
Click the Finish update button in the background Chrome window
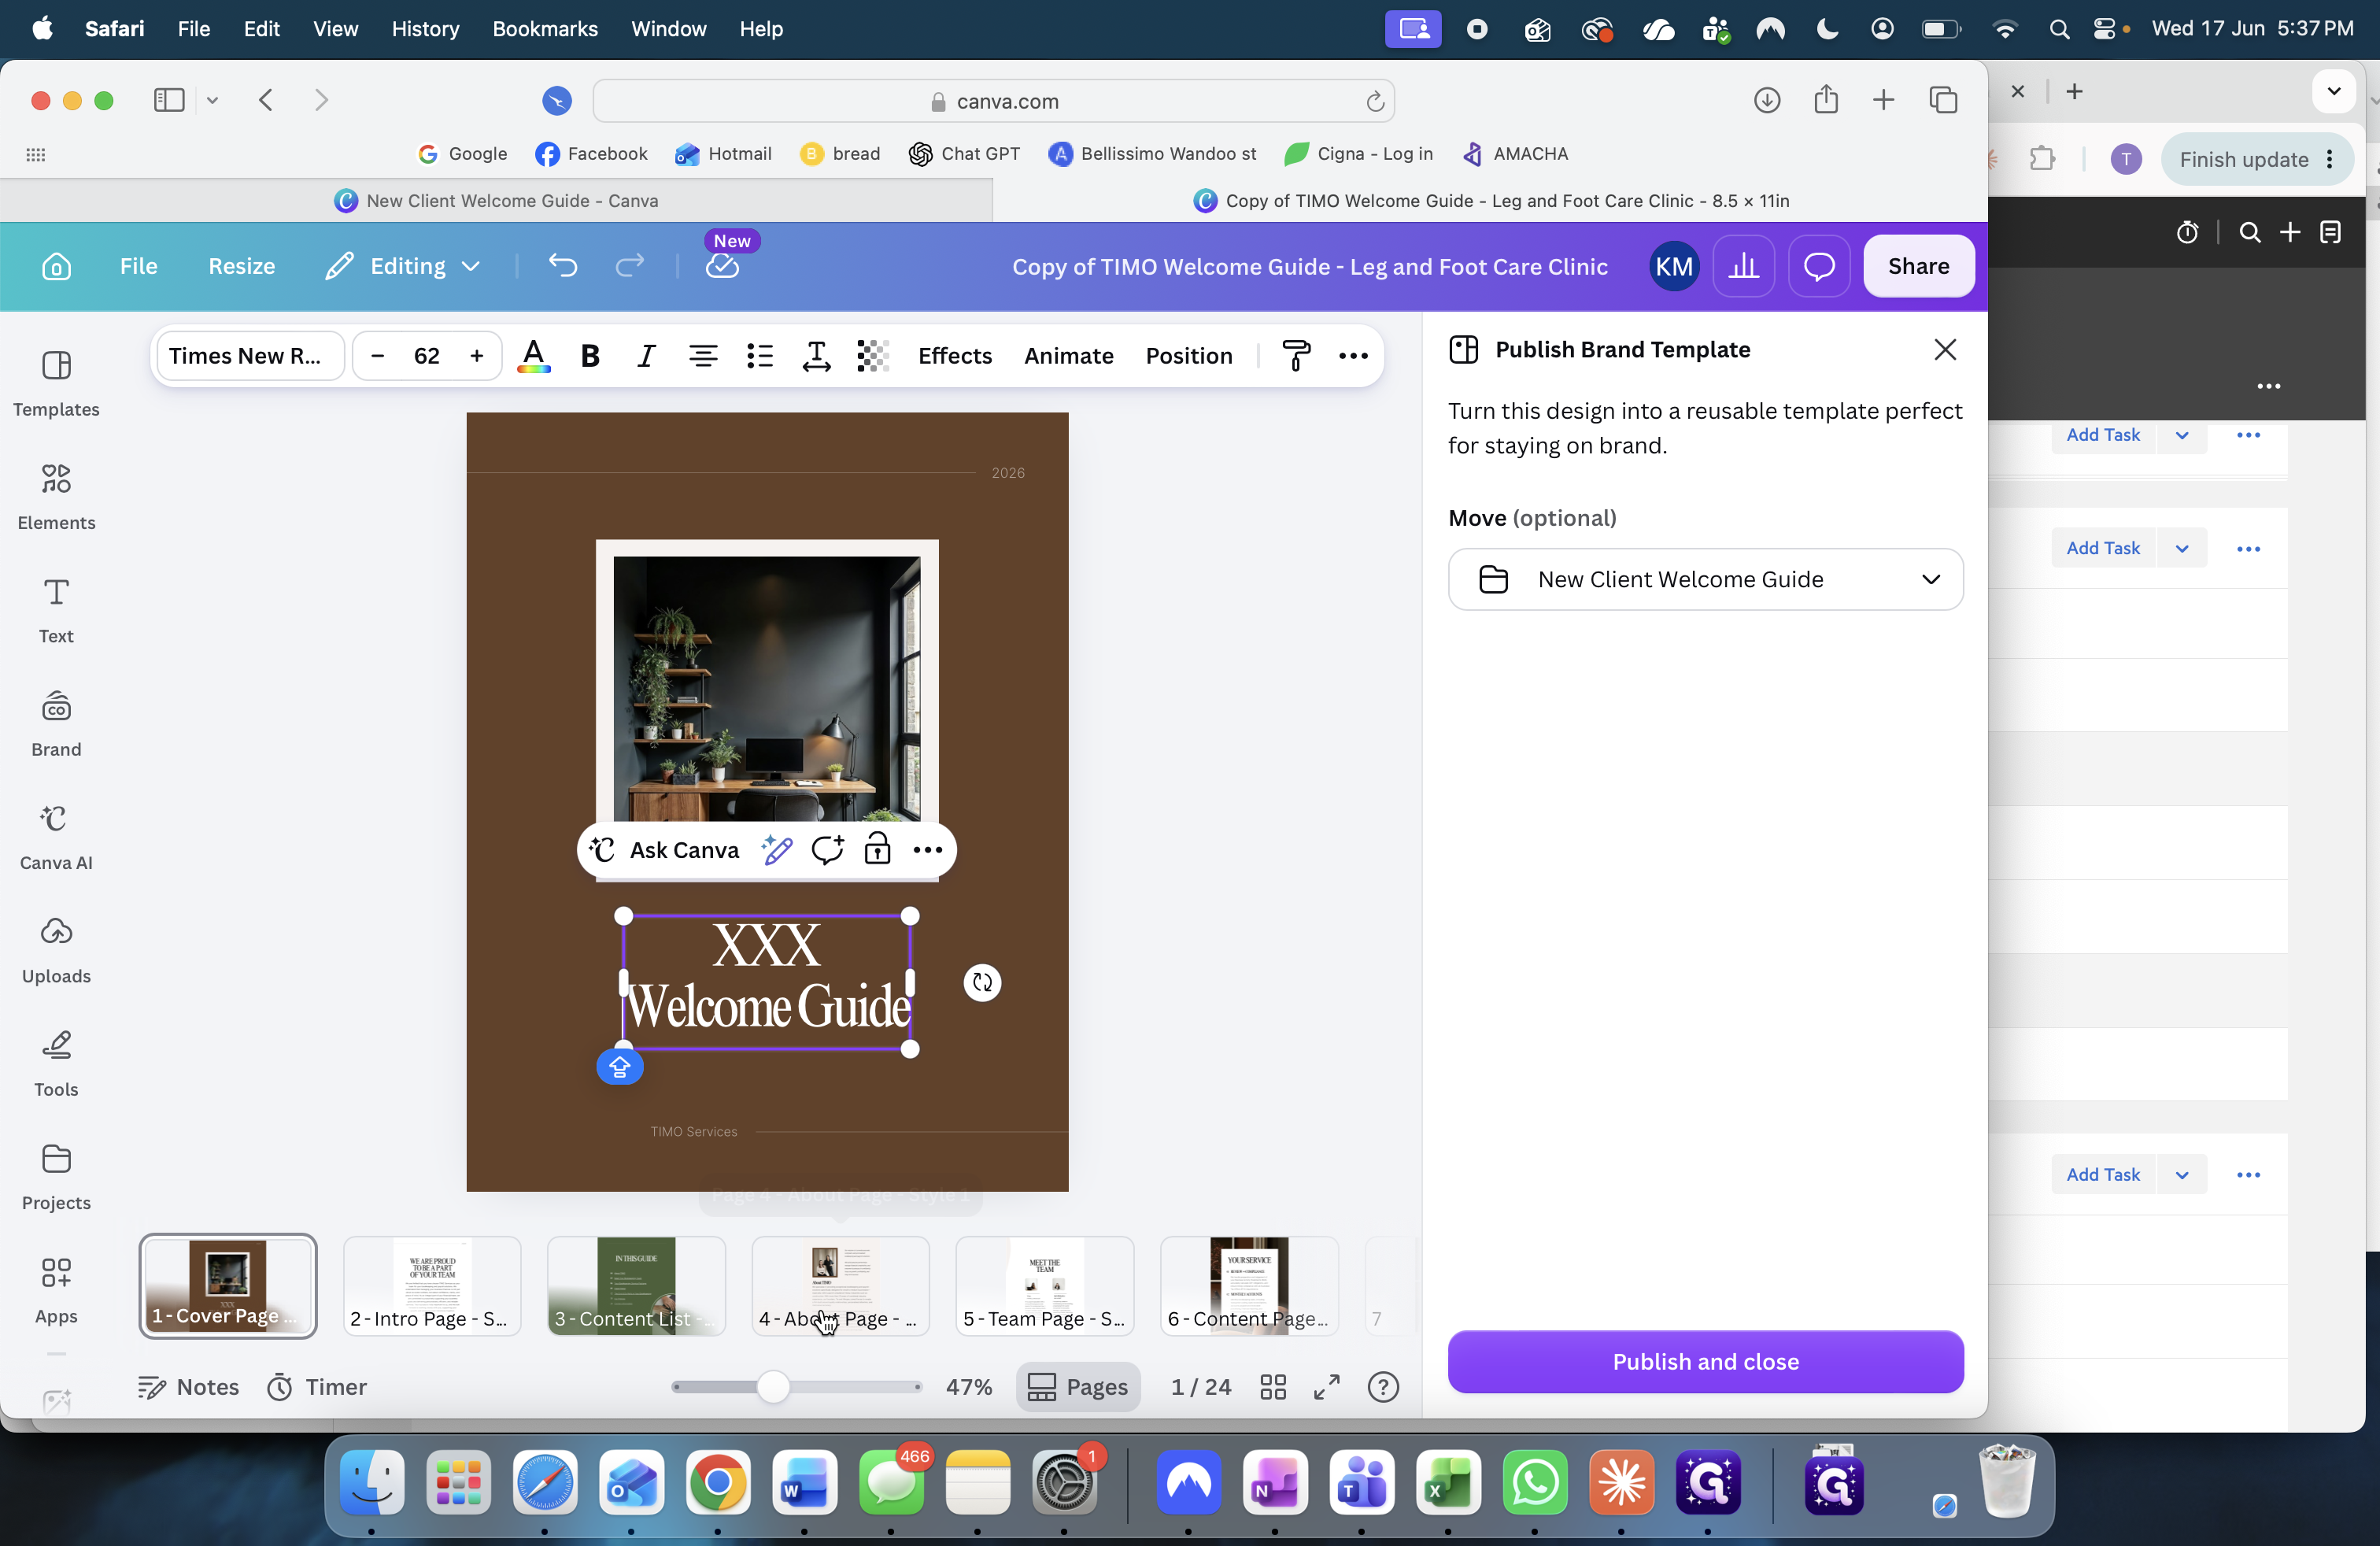[2257, 160]
